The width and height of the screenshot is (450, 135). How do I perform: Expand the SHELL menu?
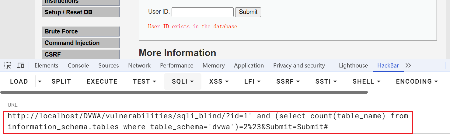[x=366, y=81]
